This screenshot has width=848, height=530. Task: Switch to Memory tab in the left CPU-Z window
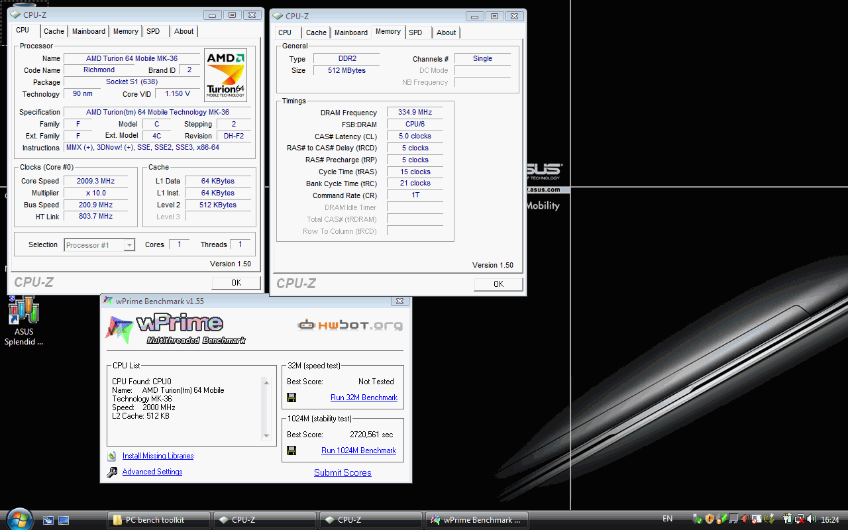pyautogui.click(x=126, y=31)
